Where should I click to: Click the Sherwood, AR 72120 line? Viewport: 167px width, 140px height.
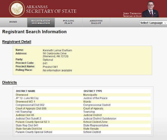pyautogui.click(x=56, y=56)
